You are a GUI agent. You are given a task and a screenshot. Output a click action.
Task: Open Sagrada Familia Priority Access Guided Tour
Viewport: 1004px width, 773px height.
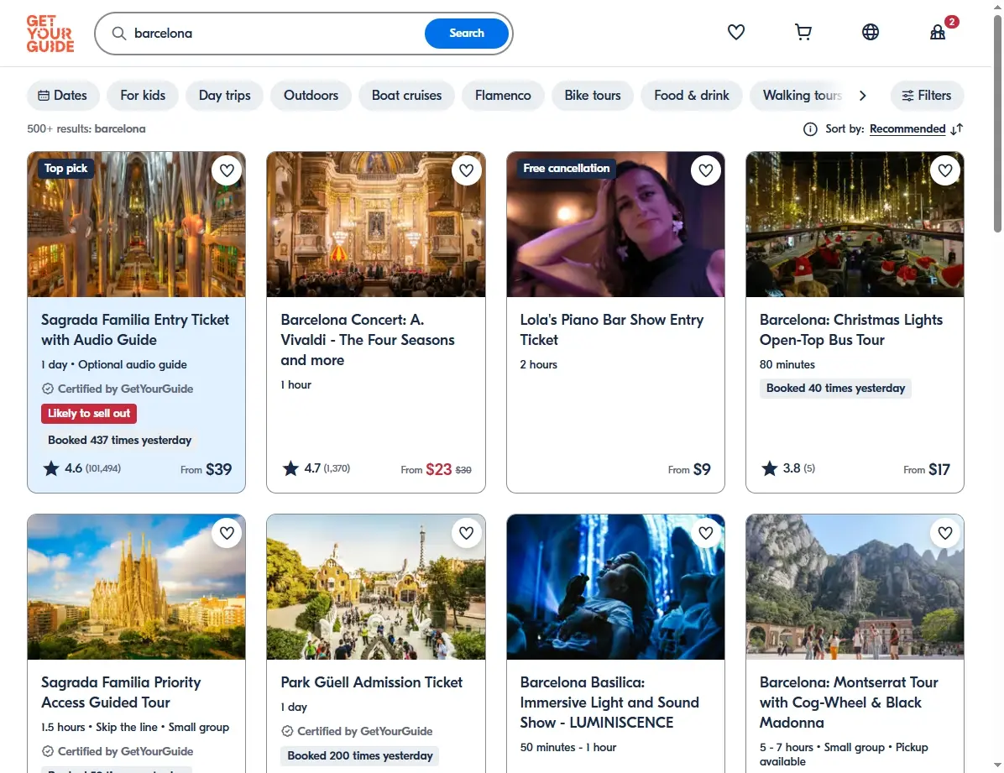coord(121,692)
